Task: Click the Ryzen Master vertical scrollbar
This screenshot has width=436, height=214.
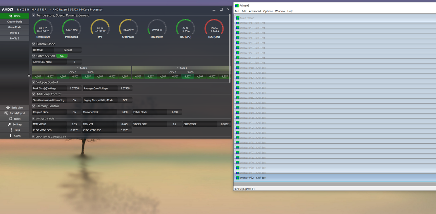Action: point(230,48)
